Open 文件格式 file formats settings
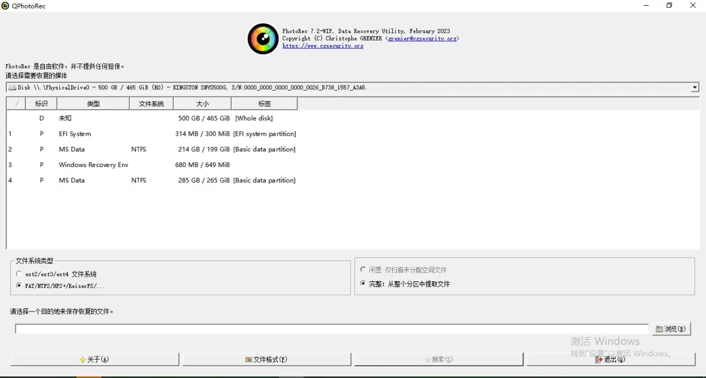 266,359
